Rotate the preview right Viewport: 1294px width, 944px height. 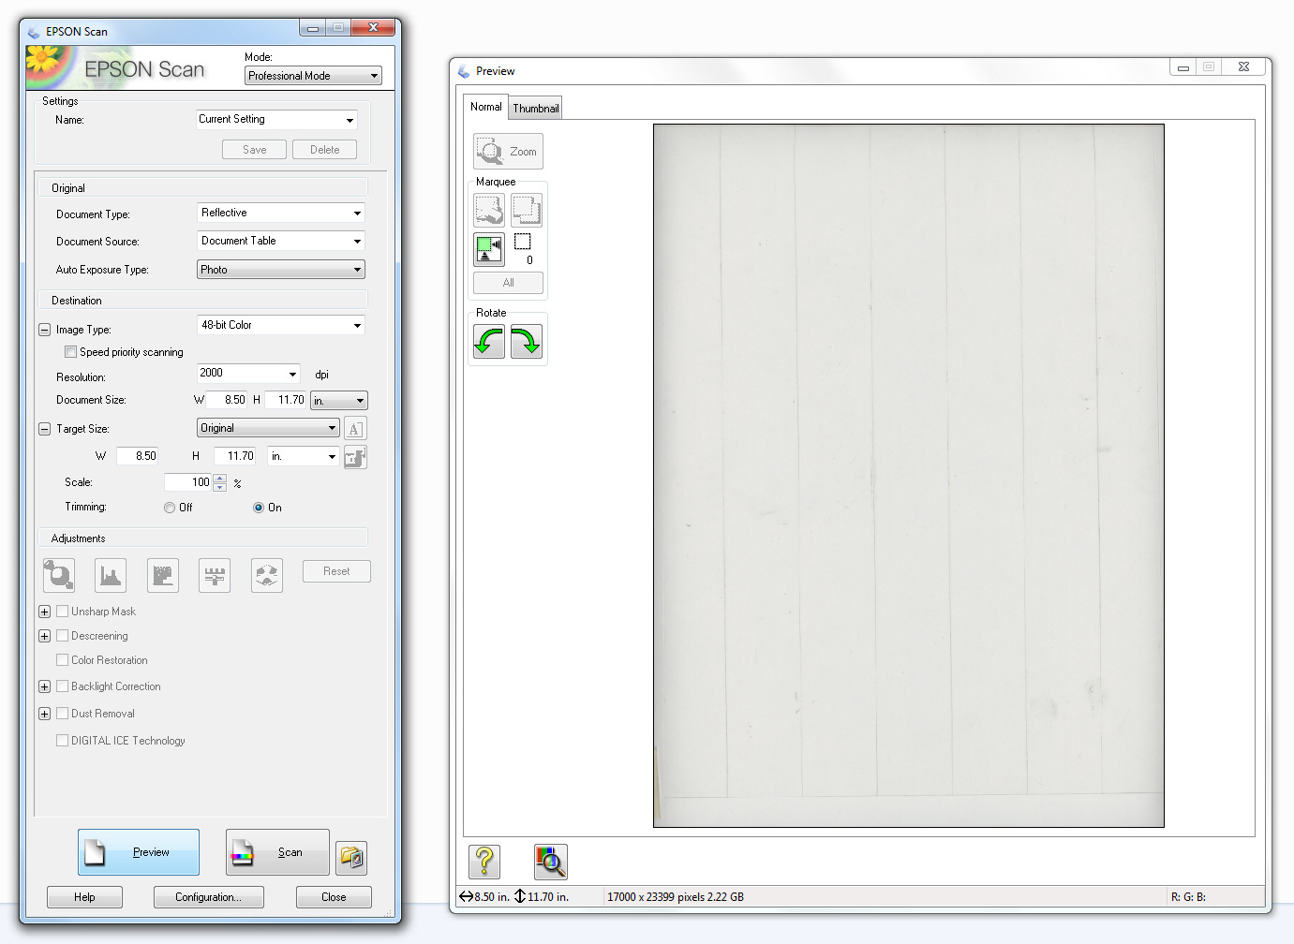click(527, 342)
